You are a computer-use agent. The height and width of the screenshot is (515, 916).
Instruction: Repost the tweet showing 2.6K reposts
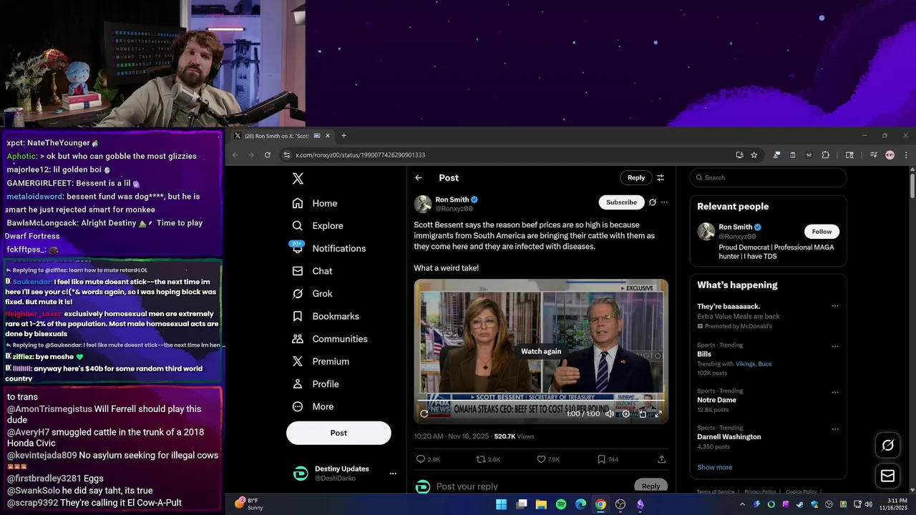tap(488, 459)
